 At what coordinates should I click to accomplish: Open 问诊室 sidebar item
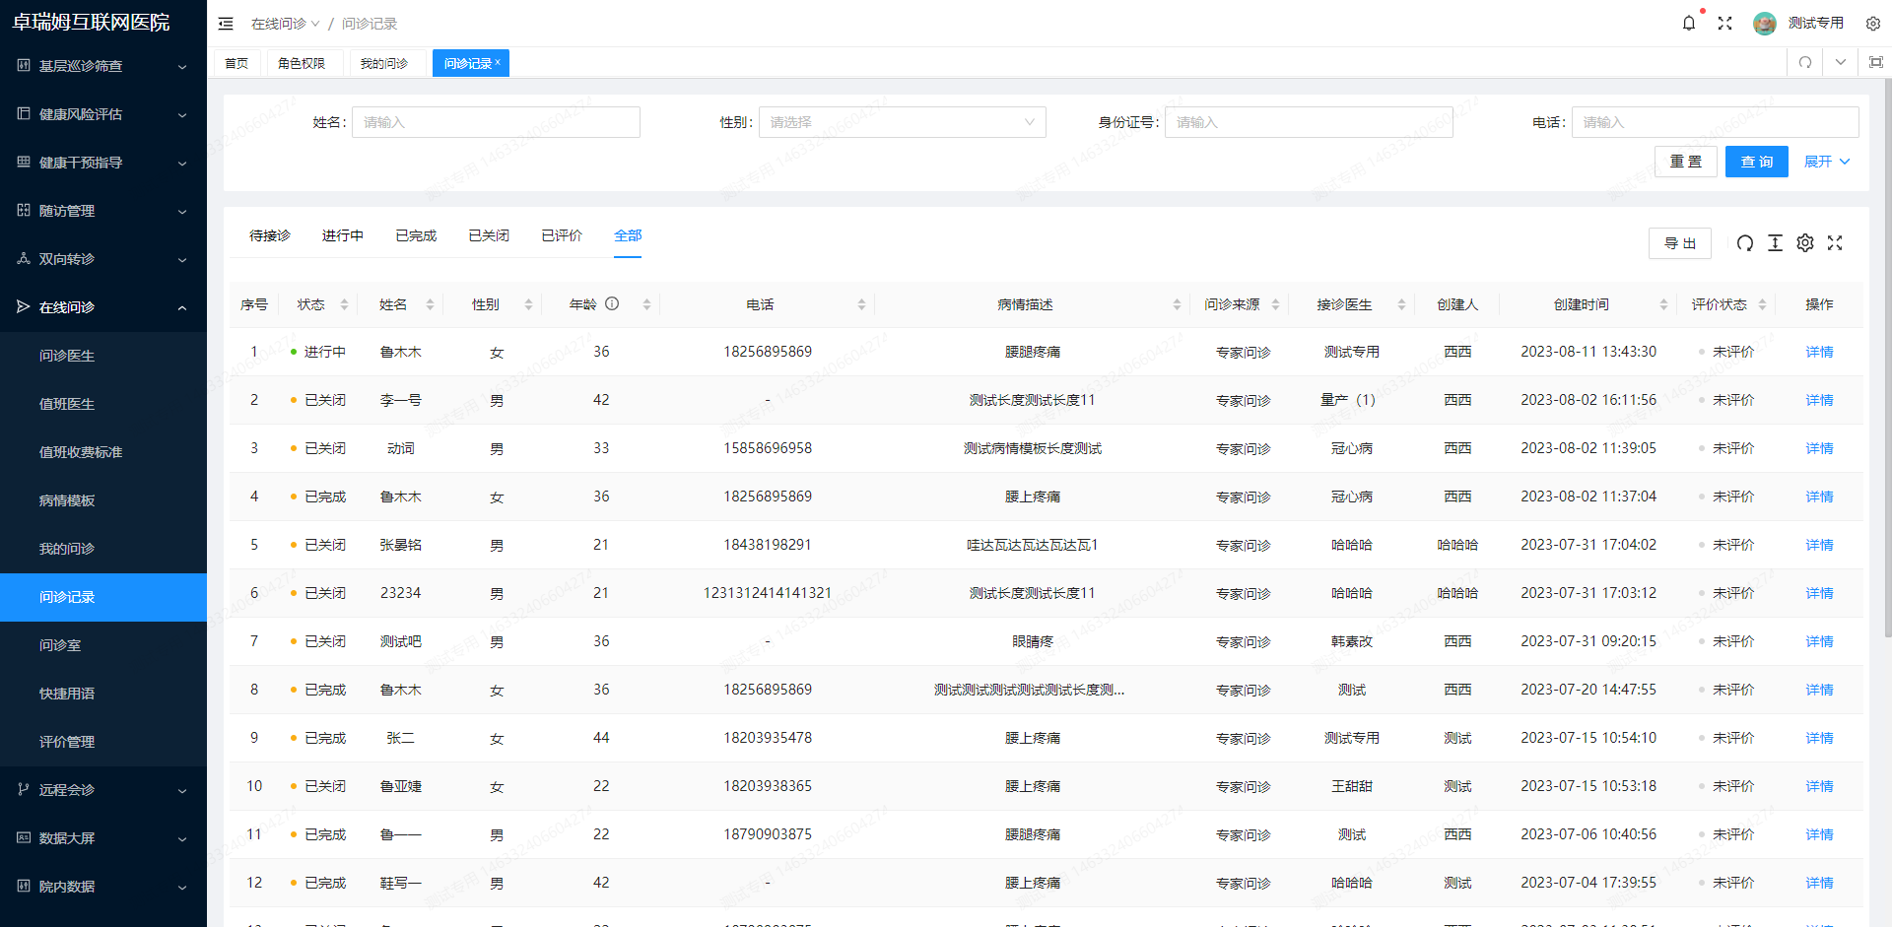tap(103, 645)
